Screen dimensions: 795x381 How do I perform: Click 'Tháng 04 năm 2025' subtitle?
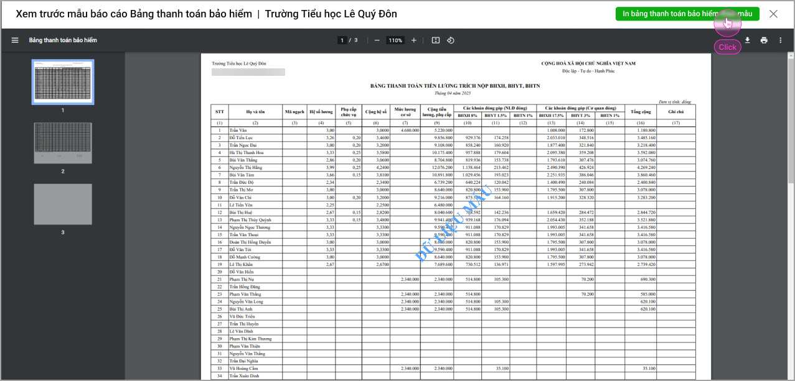(453, 93)
